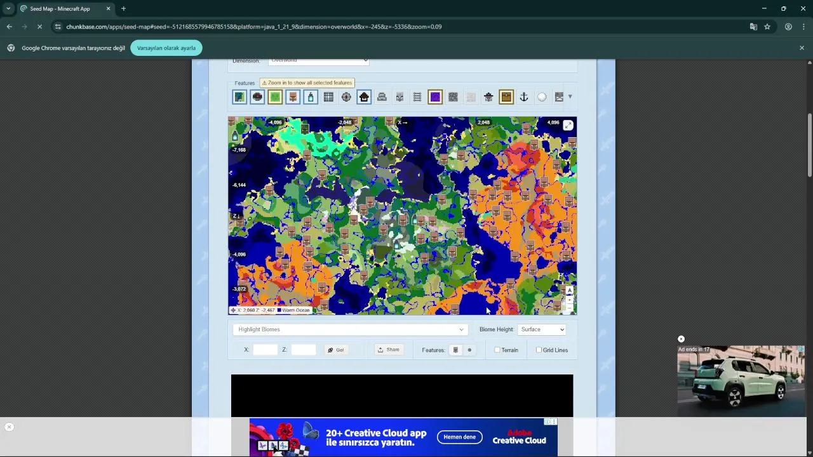This screenshot has height=457, width=813.
Task: Toggle the purple portal feature icon
Action: click(x=435, y=97)
